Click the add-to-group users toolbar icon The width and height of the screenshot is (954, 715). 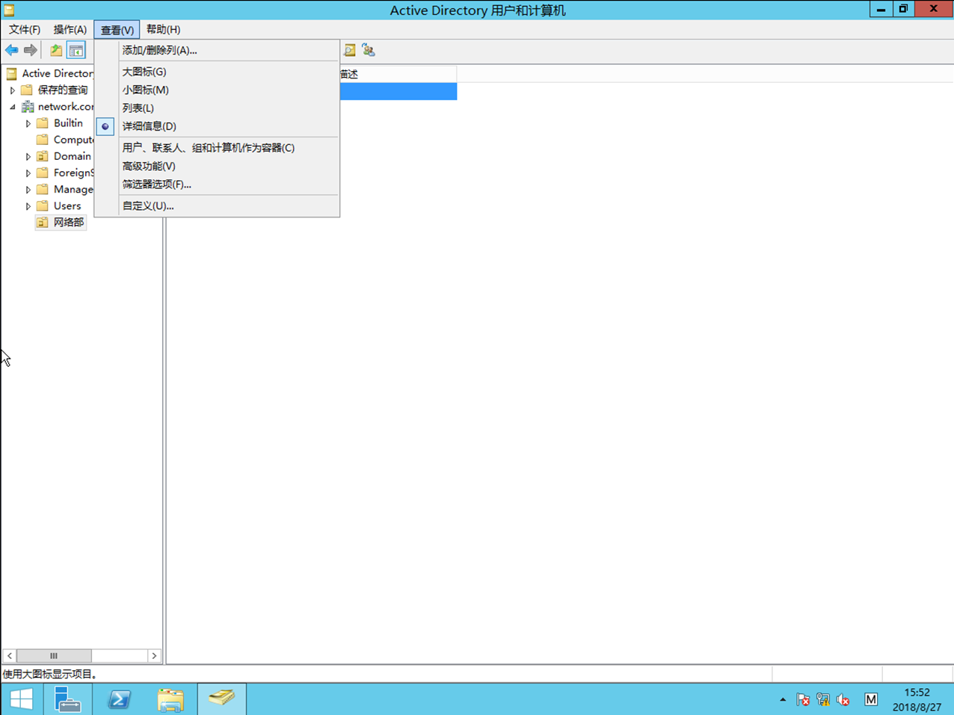pyautogui.click(x=369, y=50)
